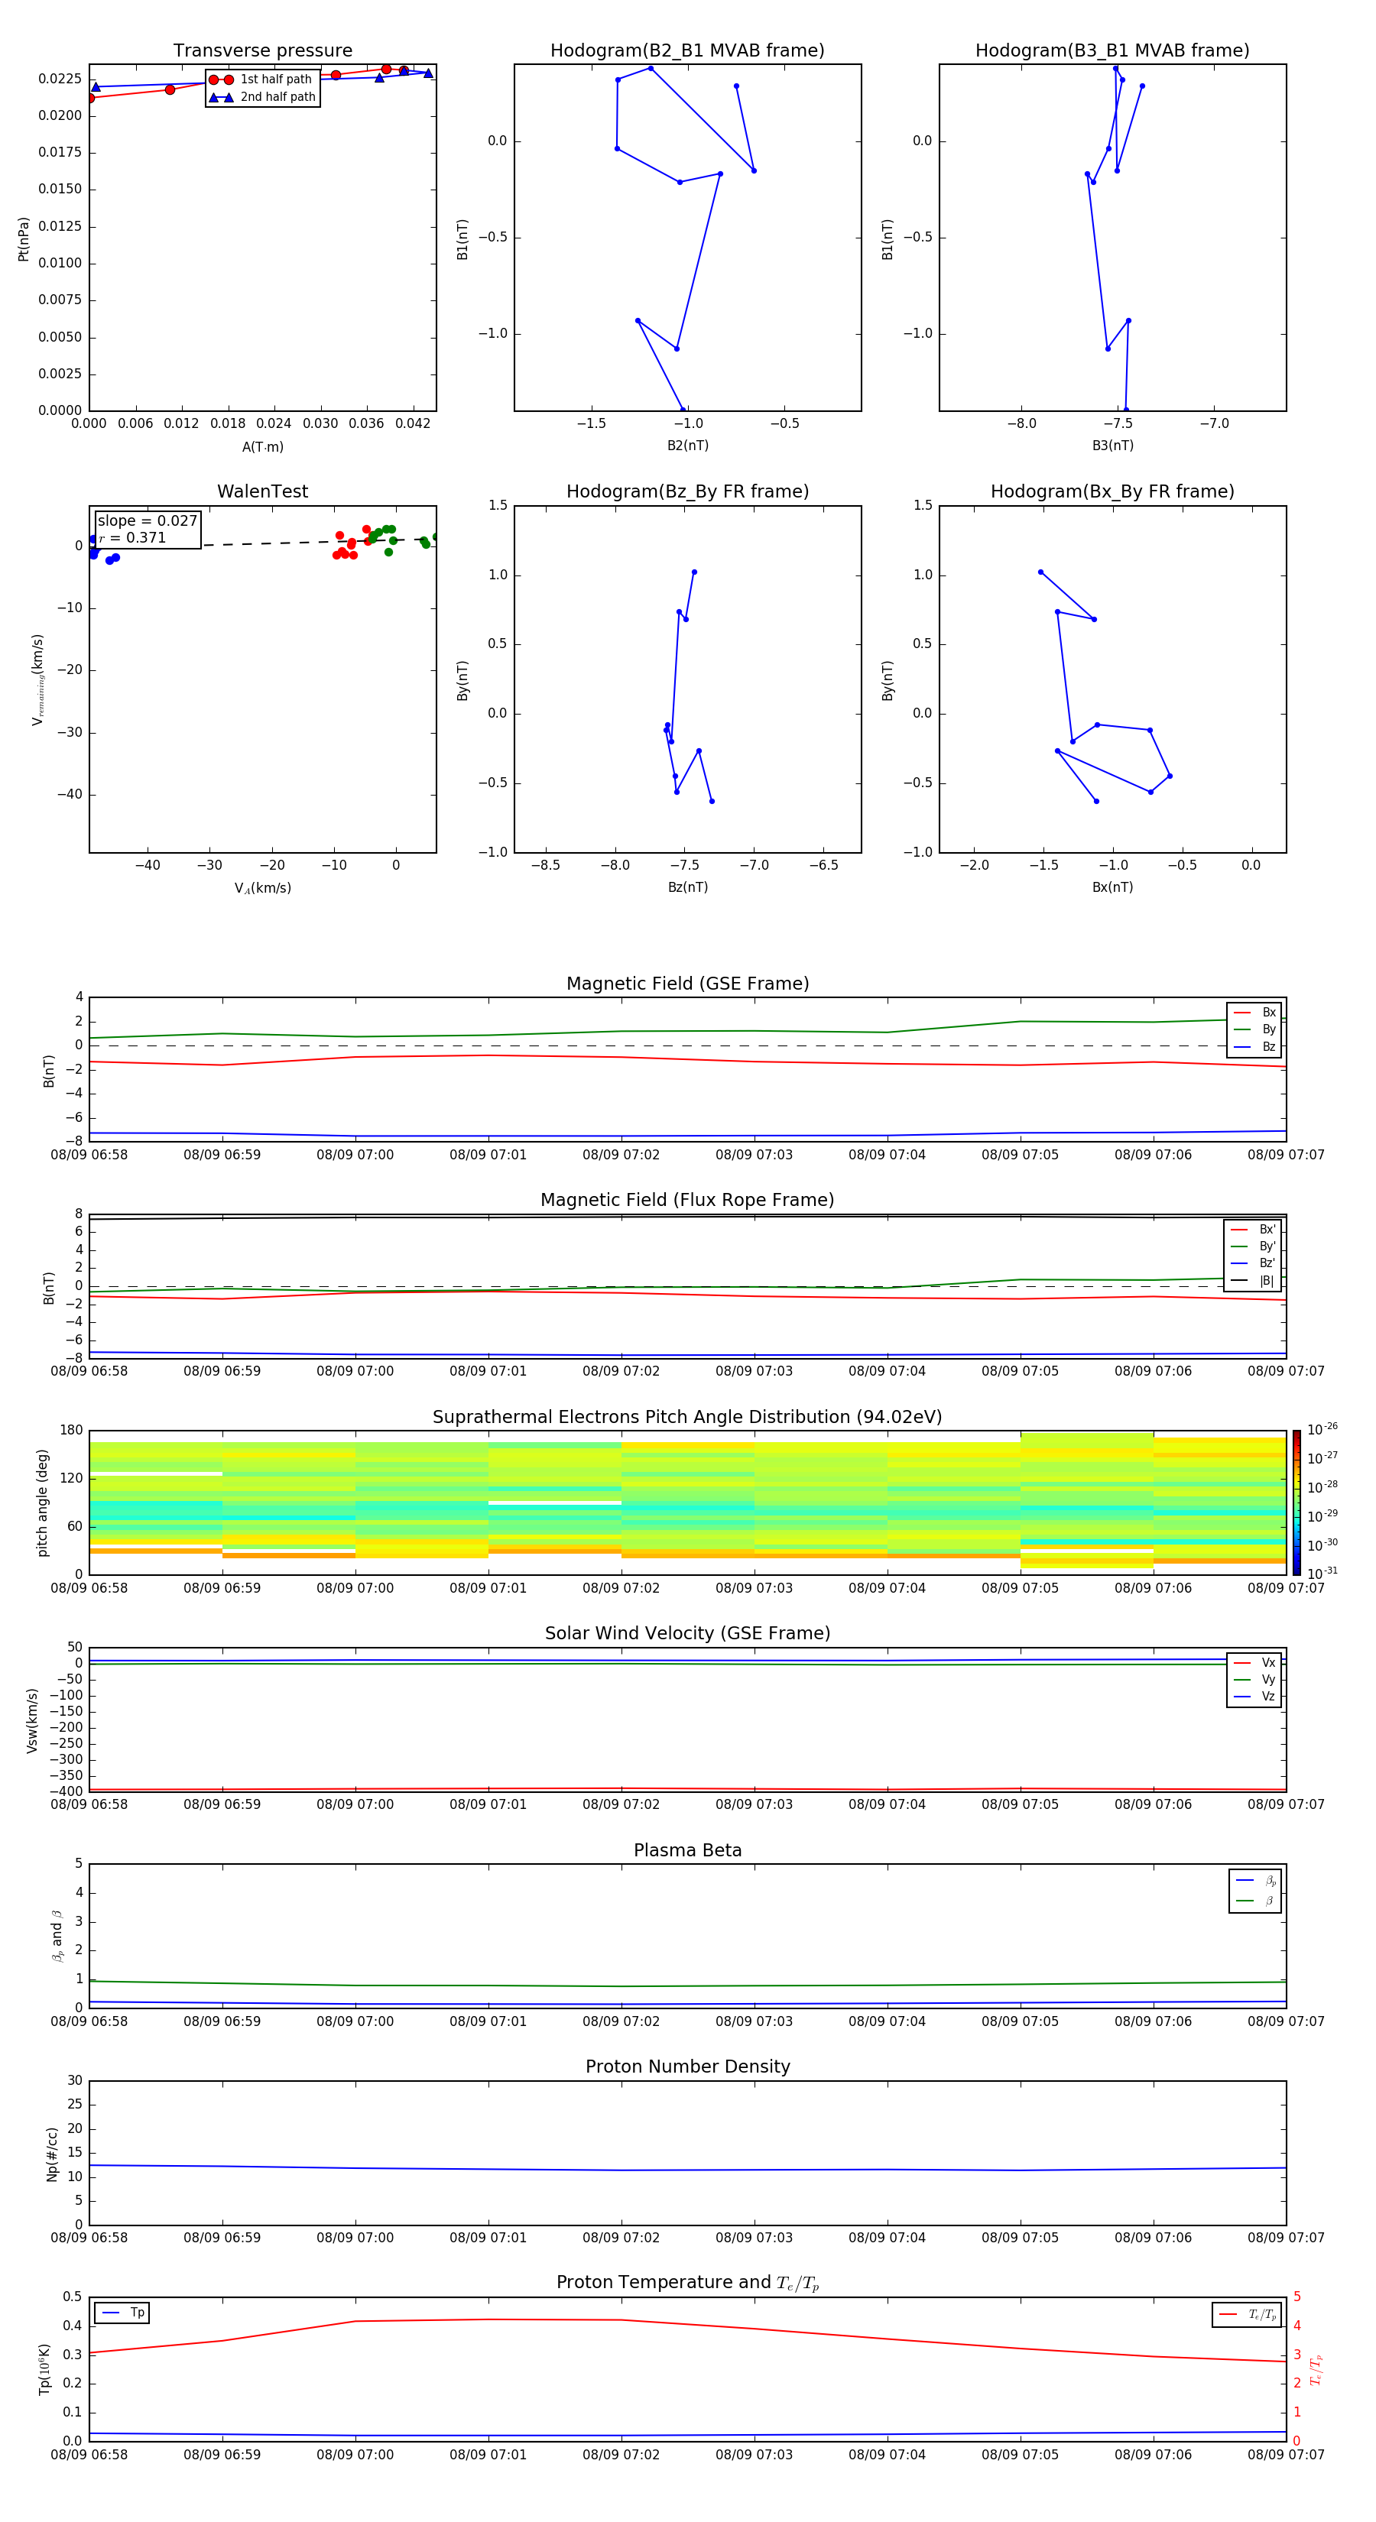Click the "pitch angle (deg)" axis label
The width and height of the screenshot is (1376, 2522).
[43, 1503]
